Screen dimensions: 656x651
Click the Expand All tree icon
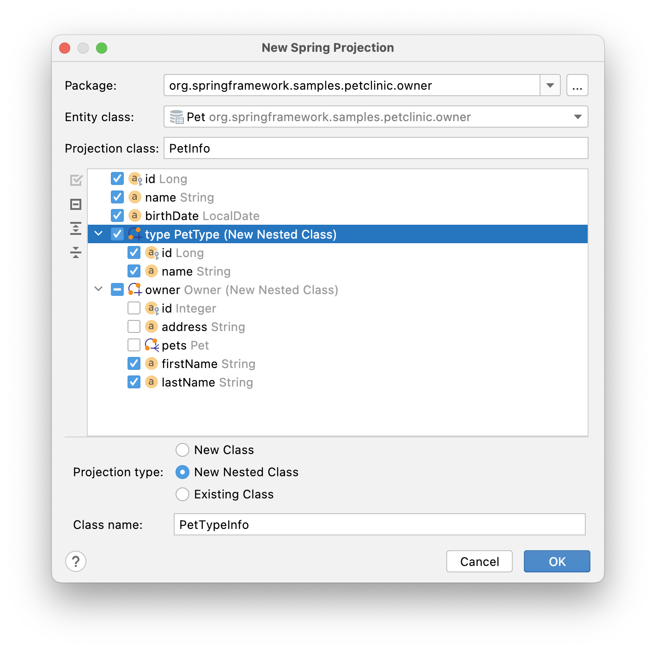(x=76, y=228)
